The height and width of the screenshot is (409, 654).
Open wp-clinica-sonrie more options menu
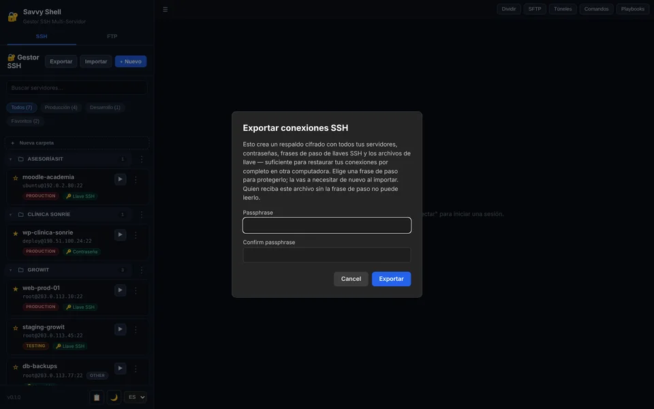(136, 235)
